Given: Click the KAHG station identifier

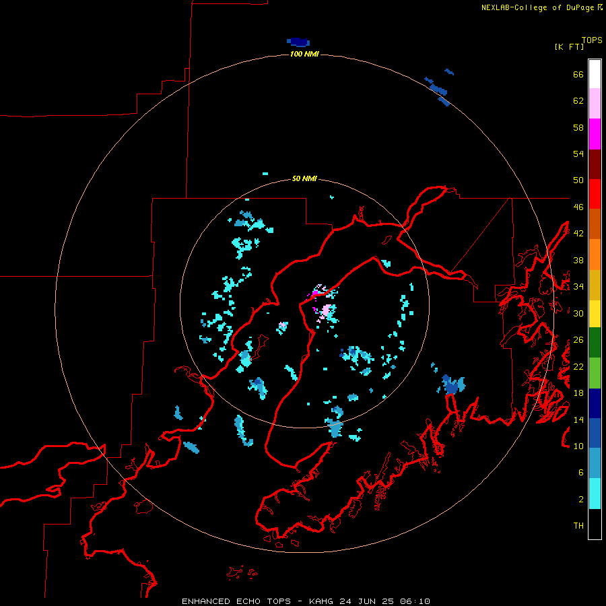Looking at the screenshot, I should [322, 601].
